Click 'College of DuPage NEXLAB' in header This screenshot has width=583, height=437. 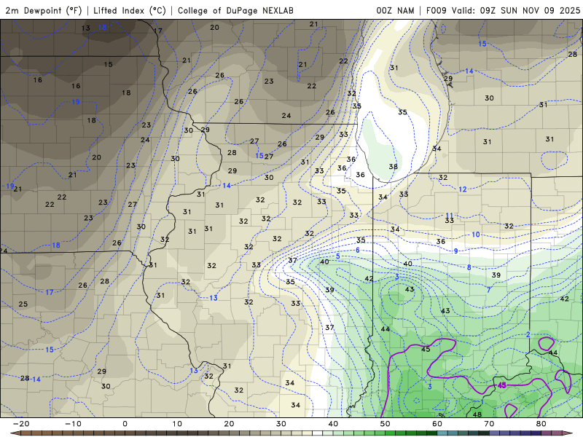click(235, 10)
